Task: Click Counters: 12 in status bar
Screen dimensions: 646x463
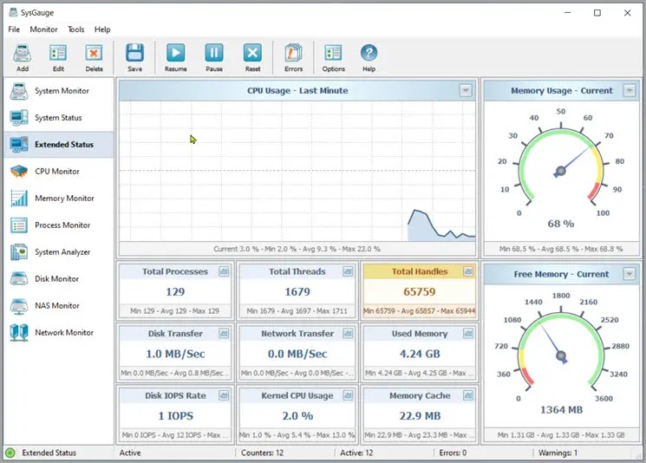Action: pyautogui.click(x=263, y=453)
